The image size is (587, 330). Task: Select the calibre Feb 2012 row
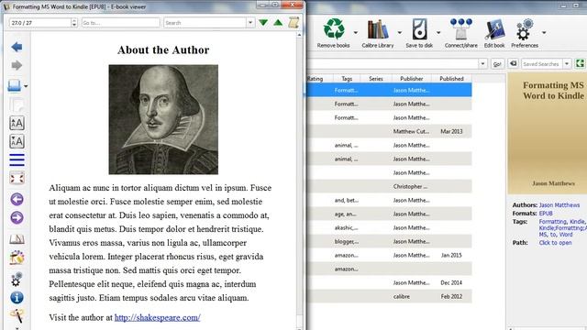389,296
